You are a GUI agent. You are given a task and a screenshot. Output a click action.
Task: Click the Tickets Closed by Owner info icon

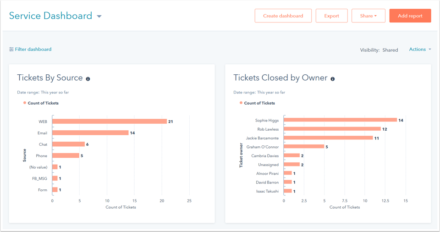click(x=333, y=79)
